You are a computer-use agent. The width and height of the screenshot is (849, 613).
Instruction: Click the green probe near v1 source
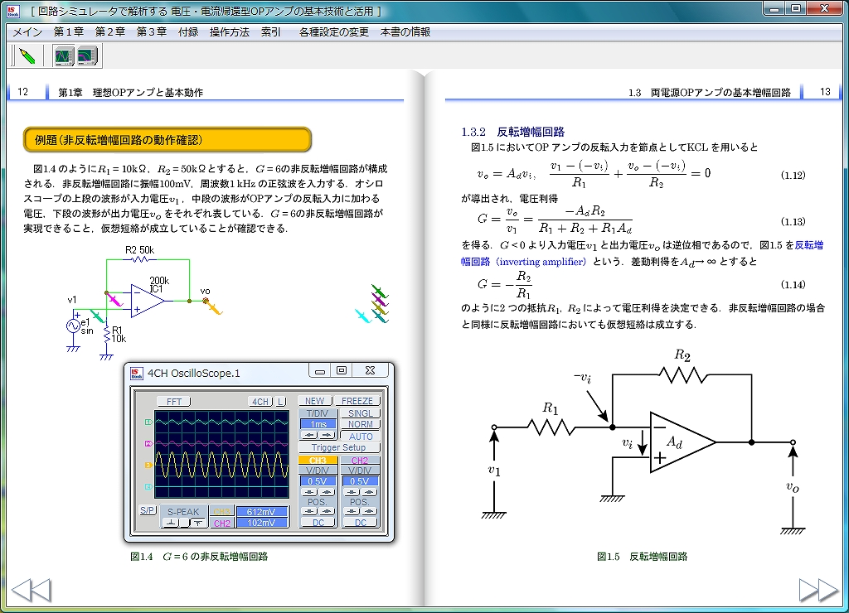pos(98,316)
